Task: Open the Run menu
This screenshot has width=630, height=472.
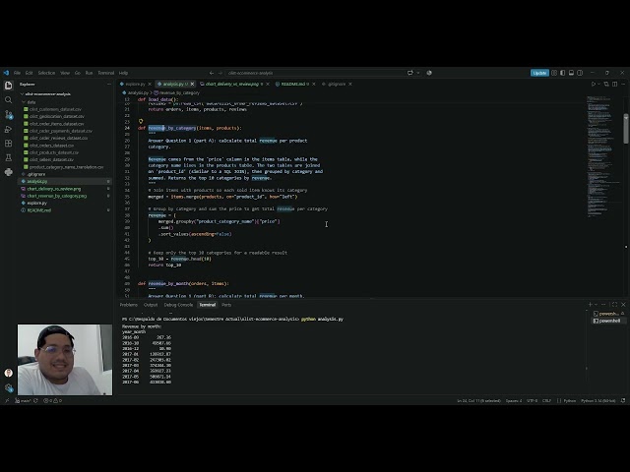Action: pyautogui.click(x=89, y=73)
